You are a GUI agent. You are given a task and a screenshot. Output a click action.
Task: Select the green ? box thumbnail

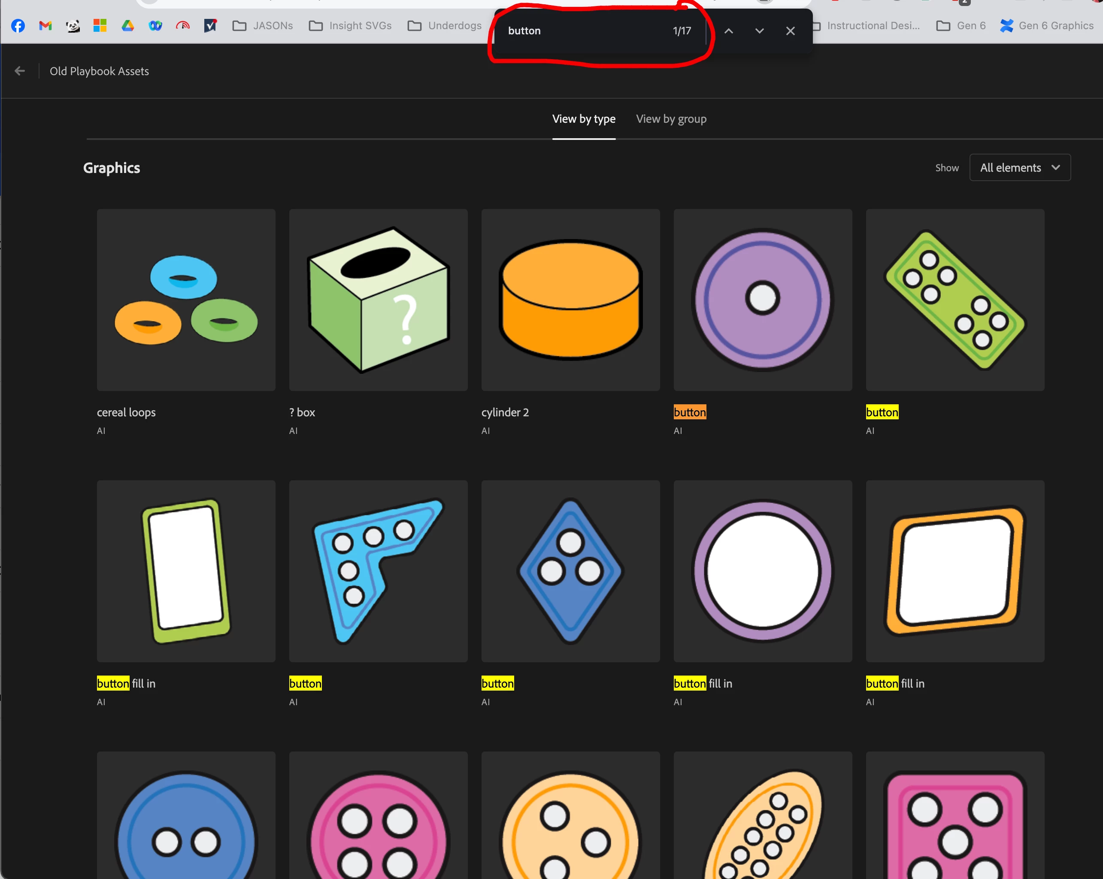[x=378, y=300]
